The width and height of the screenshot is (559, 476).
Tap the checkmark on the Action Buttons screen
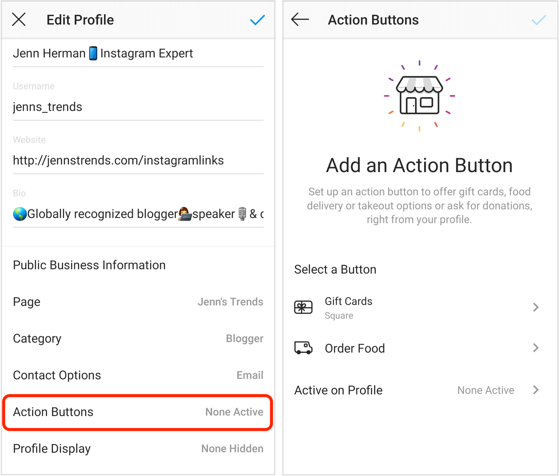(x=539, y=19)
